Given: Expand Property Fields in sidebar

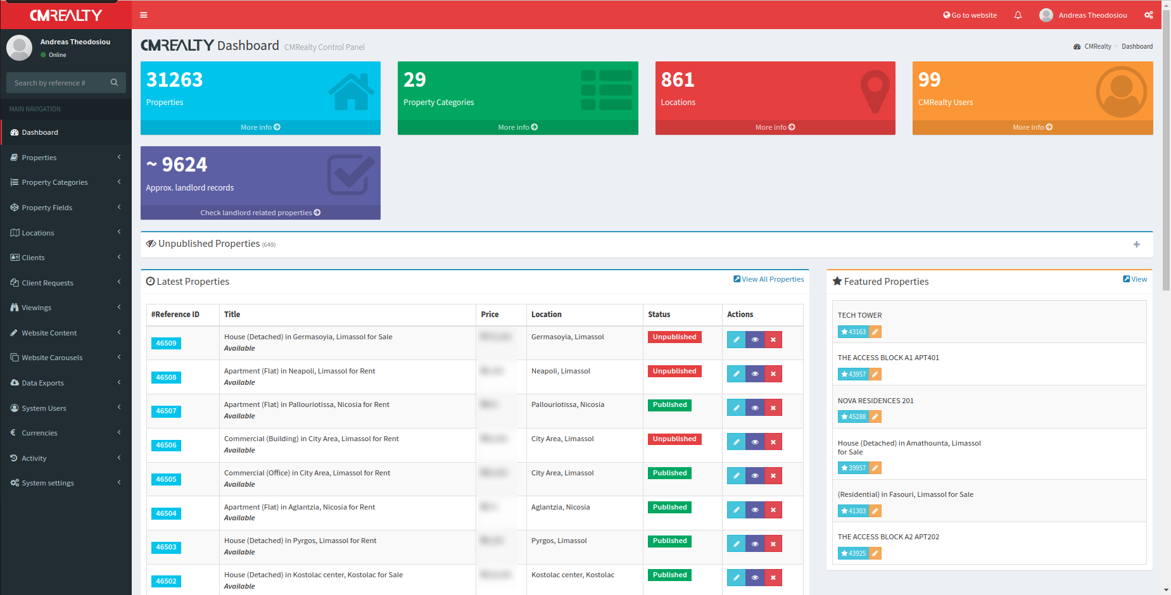Looking at the screenshot, I should point(66,208).
